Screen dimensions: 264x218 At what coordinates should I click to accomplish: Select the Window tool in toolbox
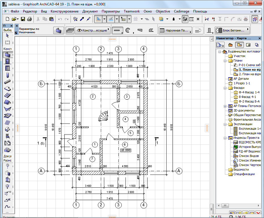(x=7, y=68)
